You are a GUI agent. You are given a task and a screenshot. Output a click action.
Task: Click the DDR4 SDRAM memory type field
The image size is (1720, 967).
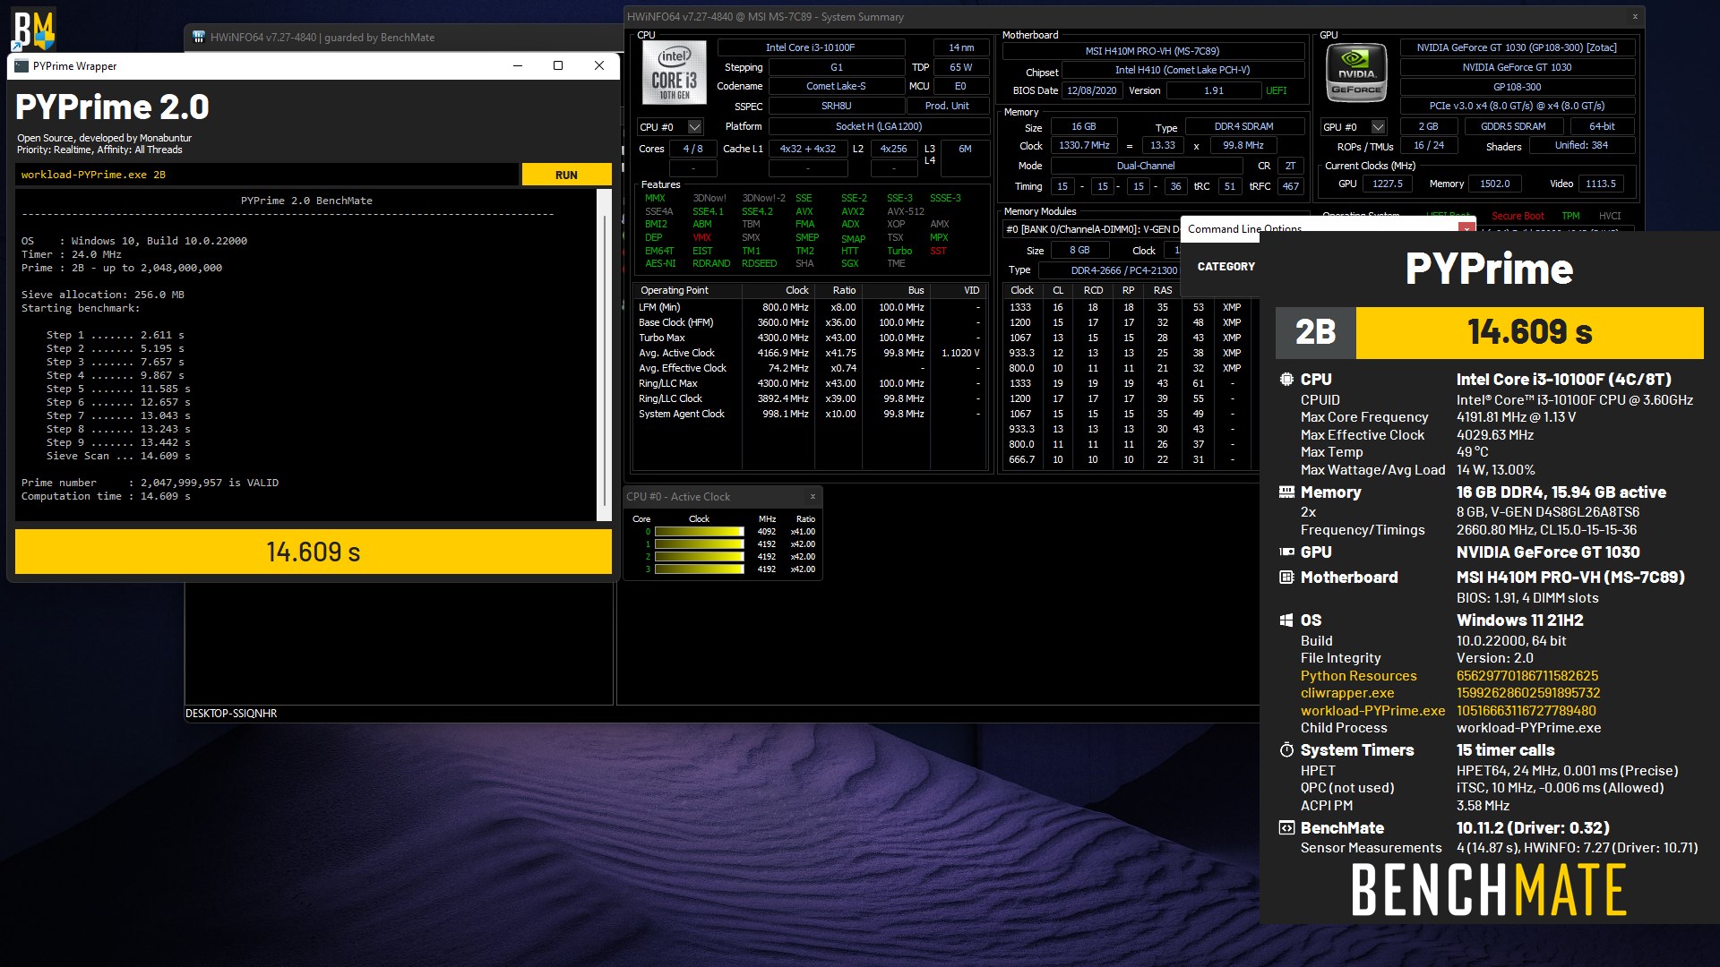pos(1243,126)
